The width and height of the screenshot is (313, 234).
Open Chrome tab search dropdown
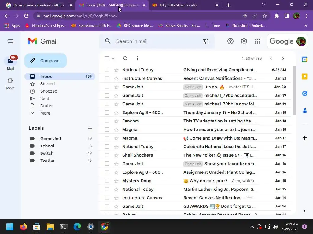point(264,5)
